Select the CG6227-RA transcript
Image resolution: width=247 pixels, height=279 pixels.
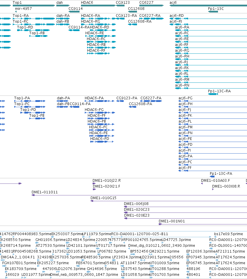[x=151, y=19]
